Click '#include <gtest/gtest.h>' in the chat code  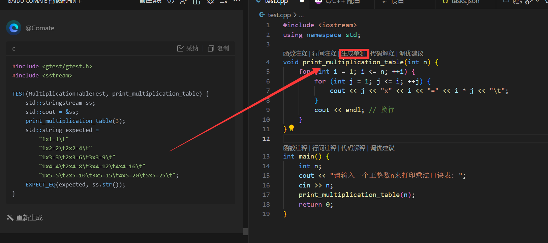pos(52,66)
